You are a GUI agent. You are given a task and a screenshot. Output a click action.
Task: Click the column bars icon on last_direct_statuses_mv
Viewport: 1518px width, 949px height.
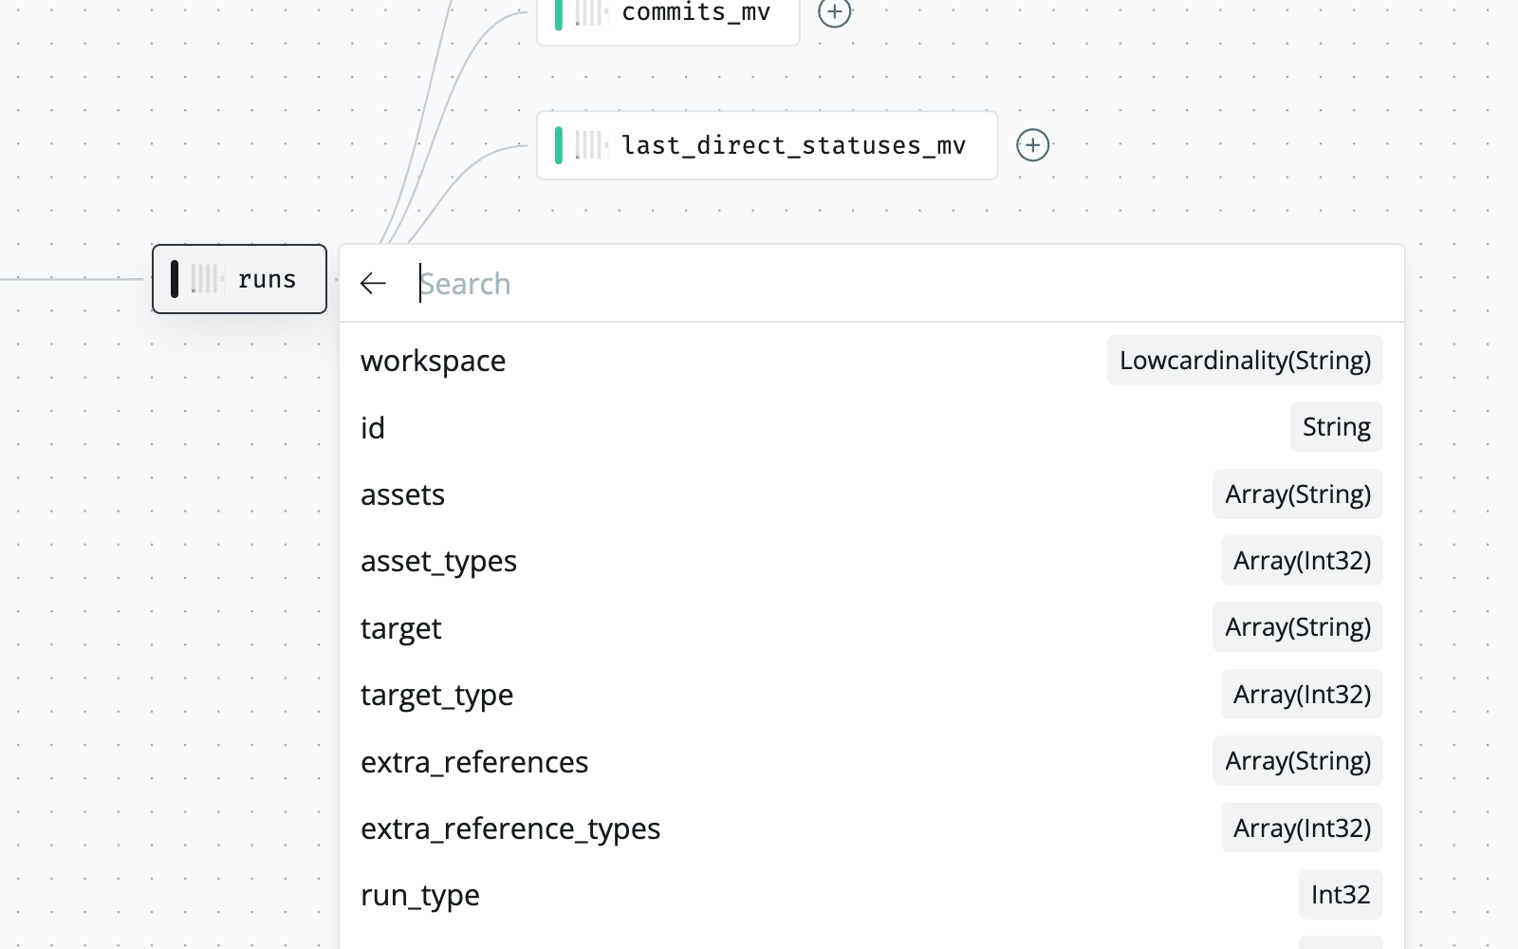[x=588, y=145]
